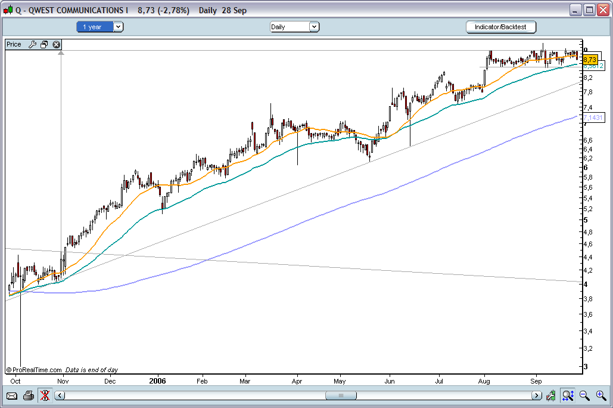Open Price settings wrench icon

coord(32,44)
